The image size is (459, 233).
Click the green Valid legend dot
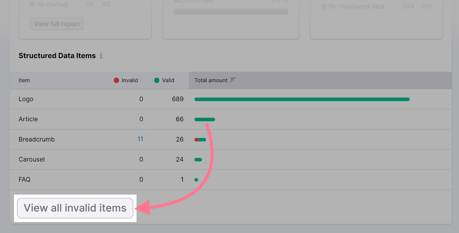coord(156,80)
